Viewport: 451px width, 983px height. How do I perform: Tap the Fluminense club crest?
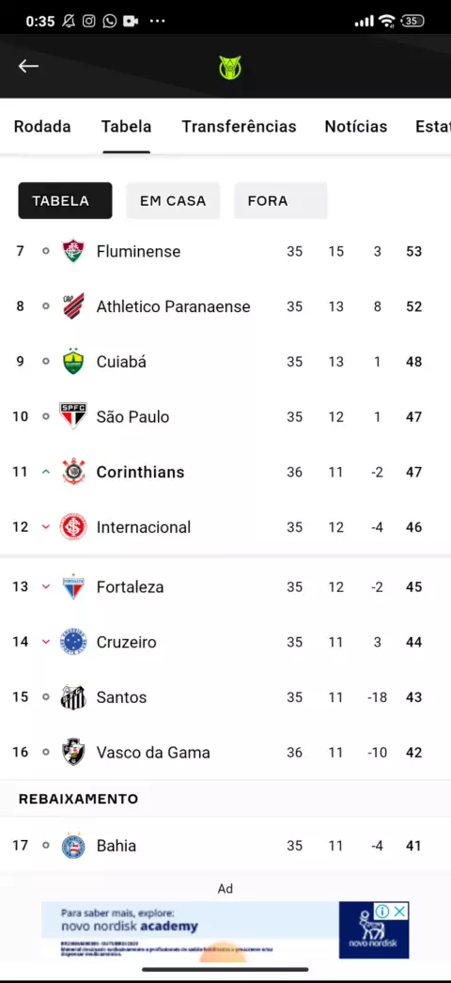73,251
